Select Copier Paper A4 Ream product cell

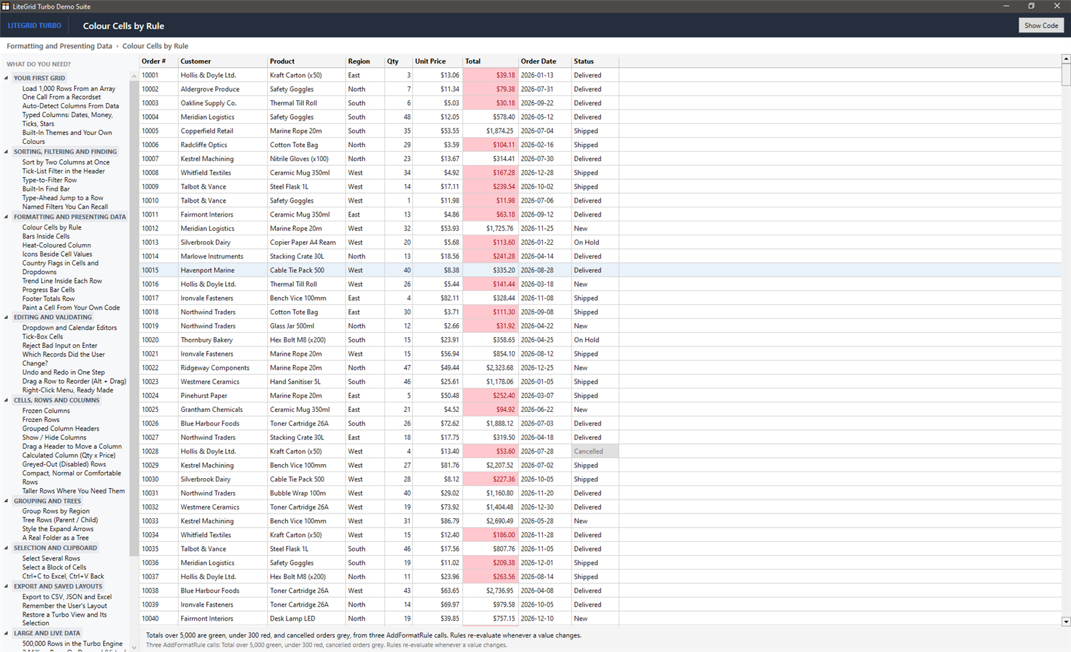tap(306, 242)
